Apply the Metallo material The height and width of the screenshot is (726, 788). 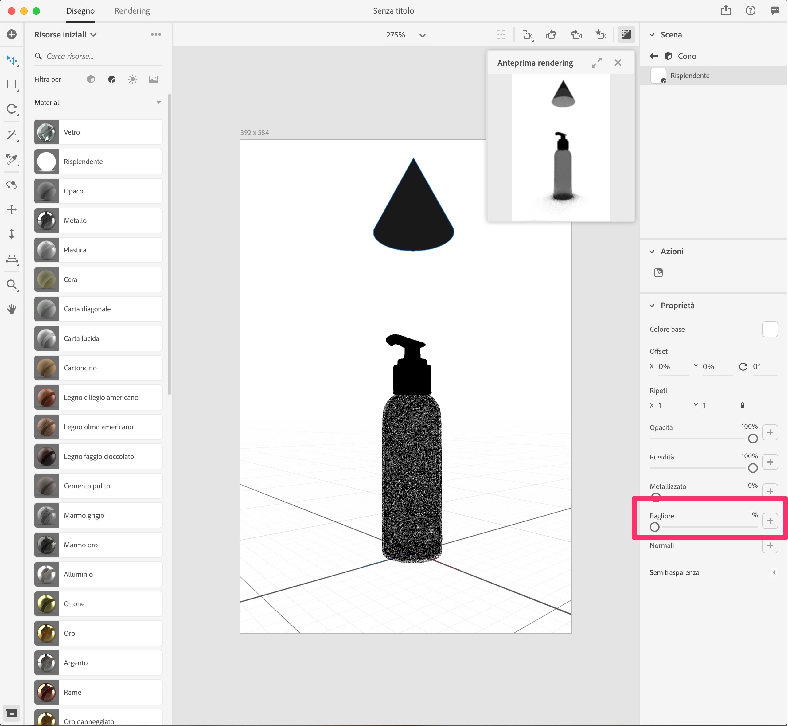(98, 221)
